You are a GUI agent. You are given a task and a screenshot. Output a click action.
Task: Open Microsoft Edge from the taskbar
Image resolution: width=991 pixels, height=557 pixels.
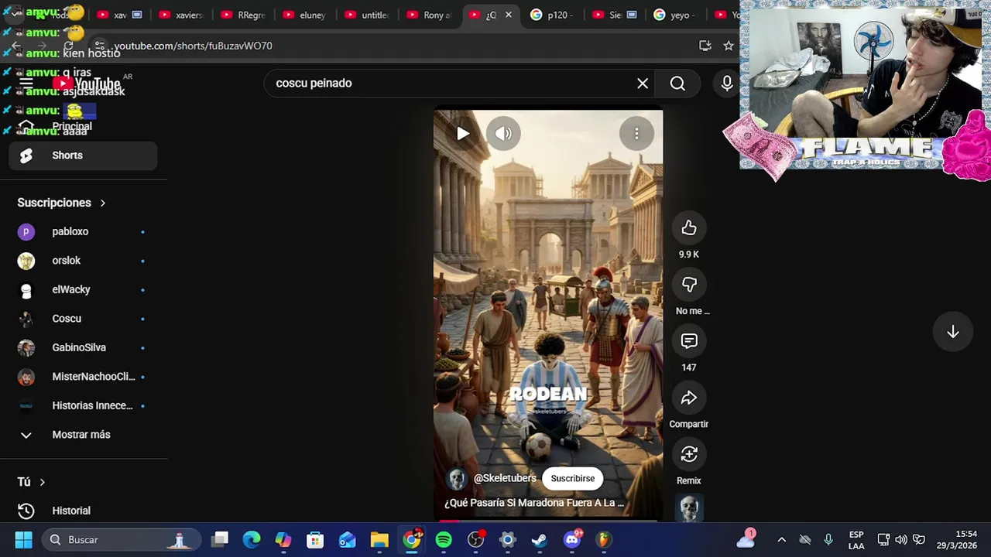252,540
